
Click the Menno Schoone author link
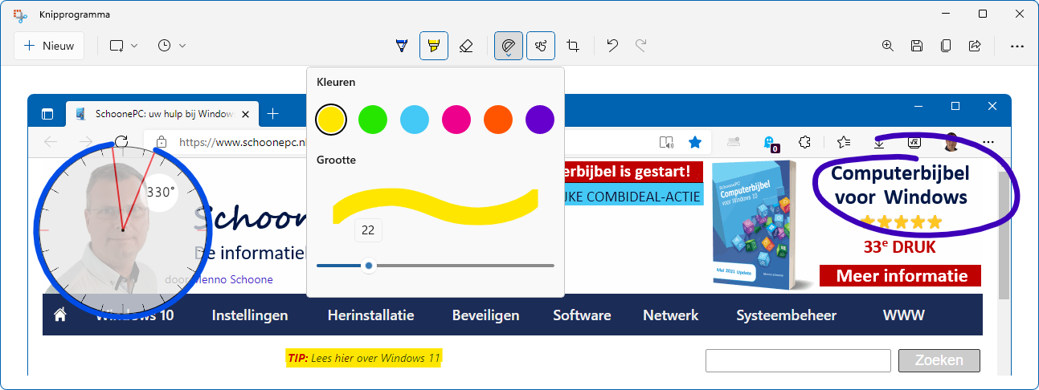(234, 280)
